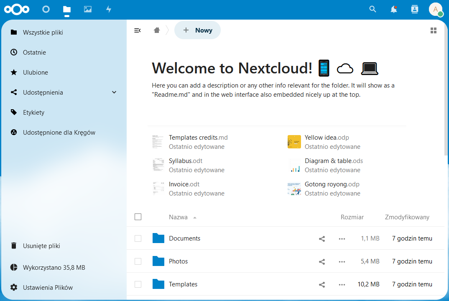
Task: Click Templates modified time 7 godzin temu
Action: pyautogui.click(x=412, y=284)
